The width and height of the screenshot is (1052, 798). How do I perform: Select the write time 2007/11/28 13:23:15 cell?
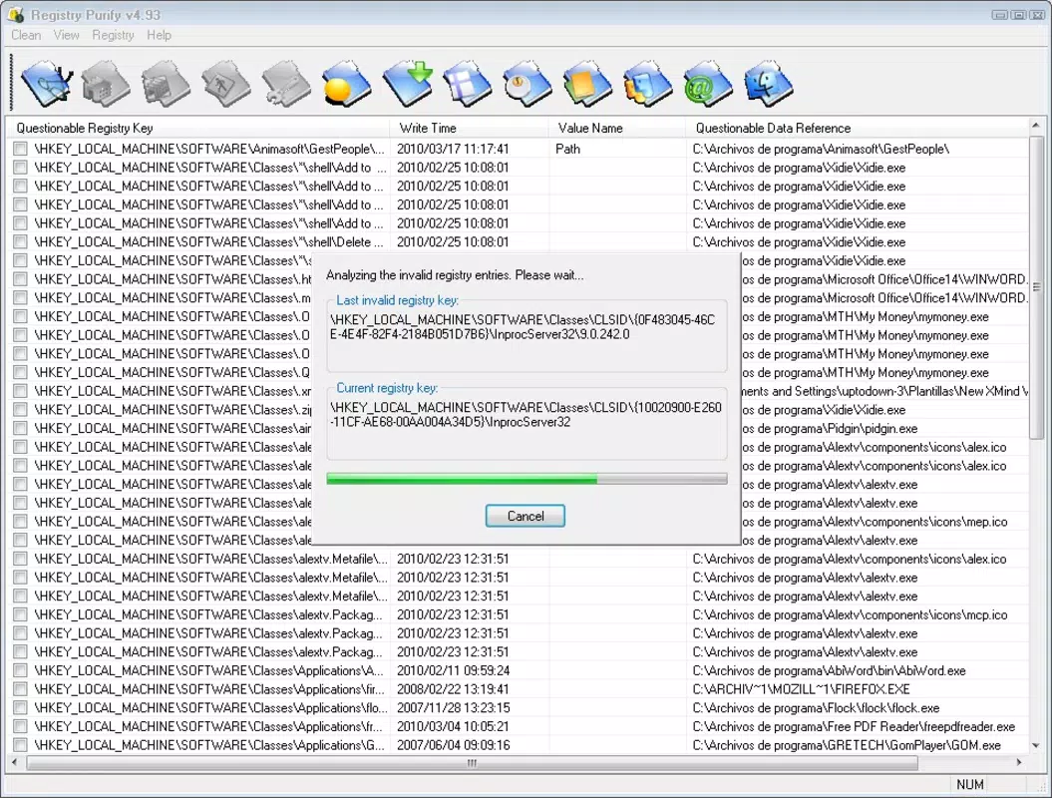pos(453,707)
